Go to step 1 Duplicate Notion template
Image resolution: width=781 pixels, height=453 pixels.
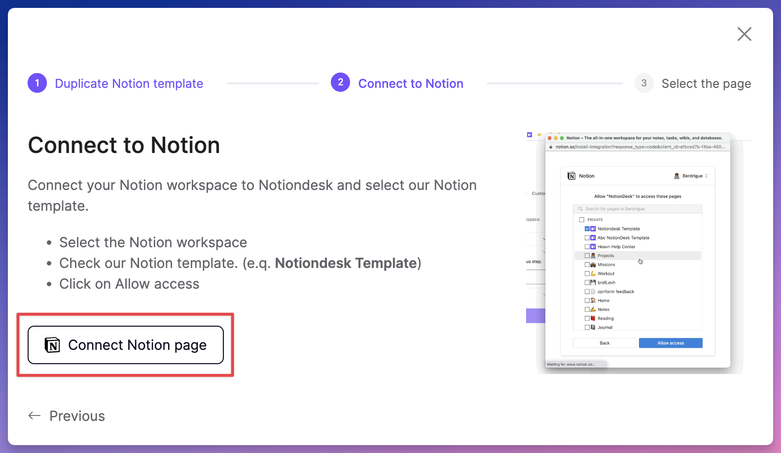(116, 83)
